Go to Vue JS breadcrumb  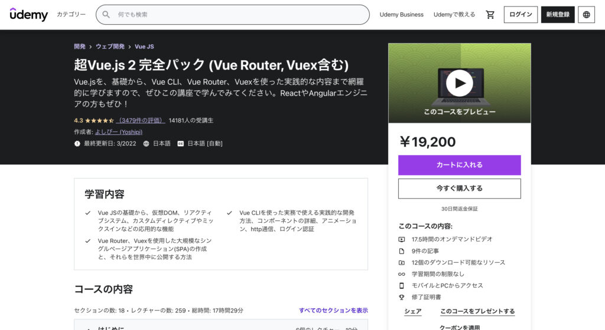coord(144,47)
